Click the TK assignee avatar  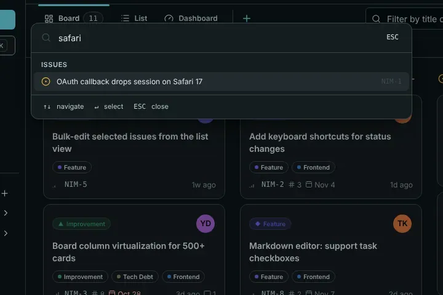tap(402, 224)
